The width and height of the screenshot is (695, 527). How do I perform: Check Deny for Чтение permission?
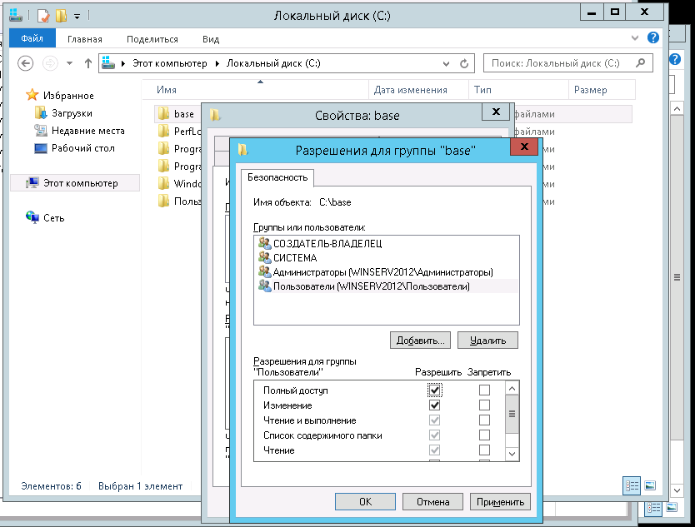point(484,450)
